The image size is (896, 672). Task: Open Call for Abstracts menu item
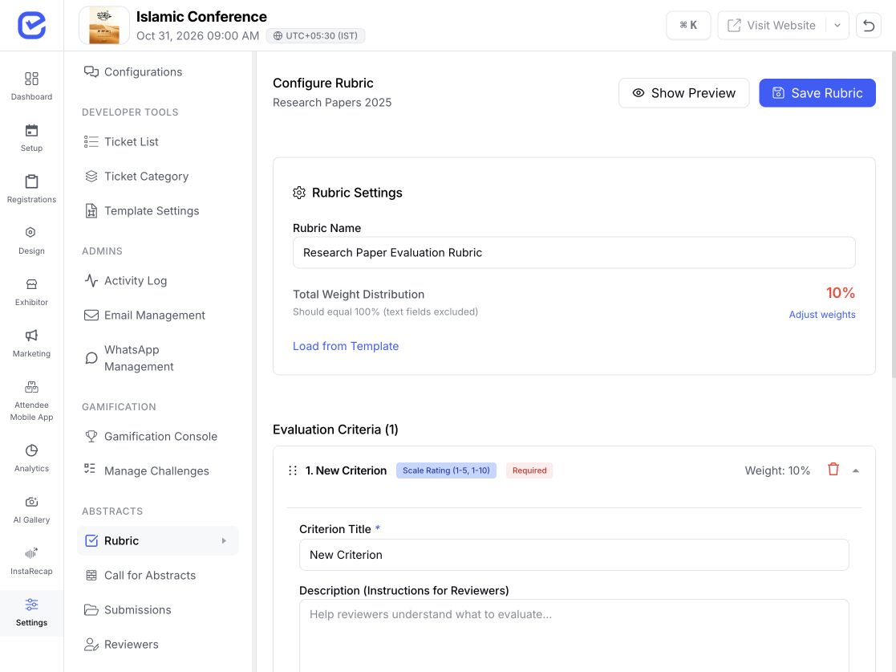pyautogui.click(x=140, y=576)
